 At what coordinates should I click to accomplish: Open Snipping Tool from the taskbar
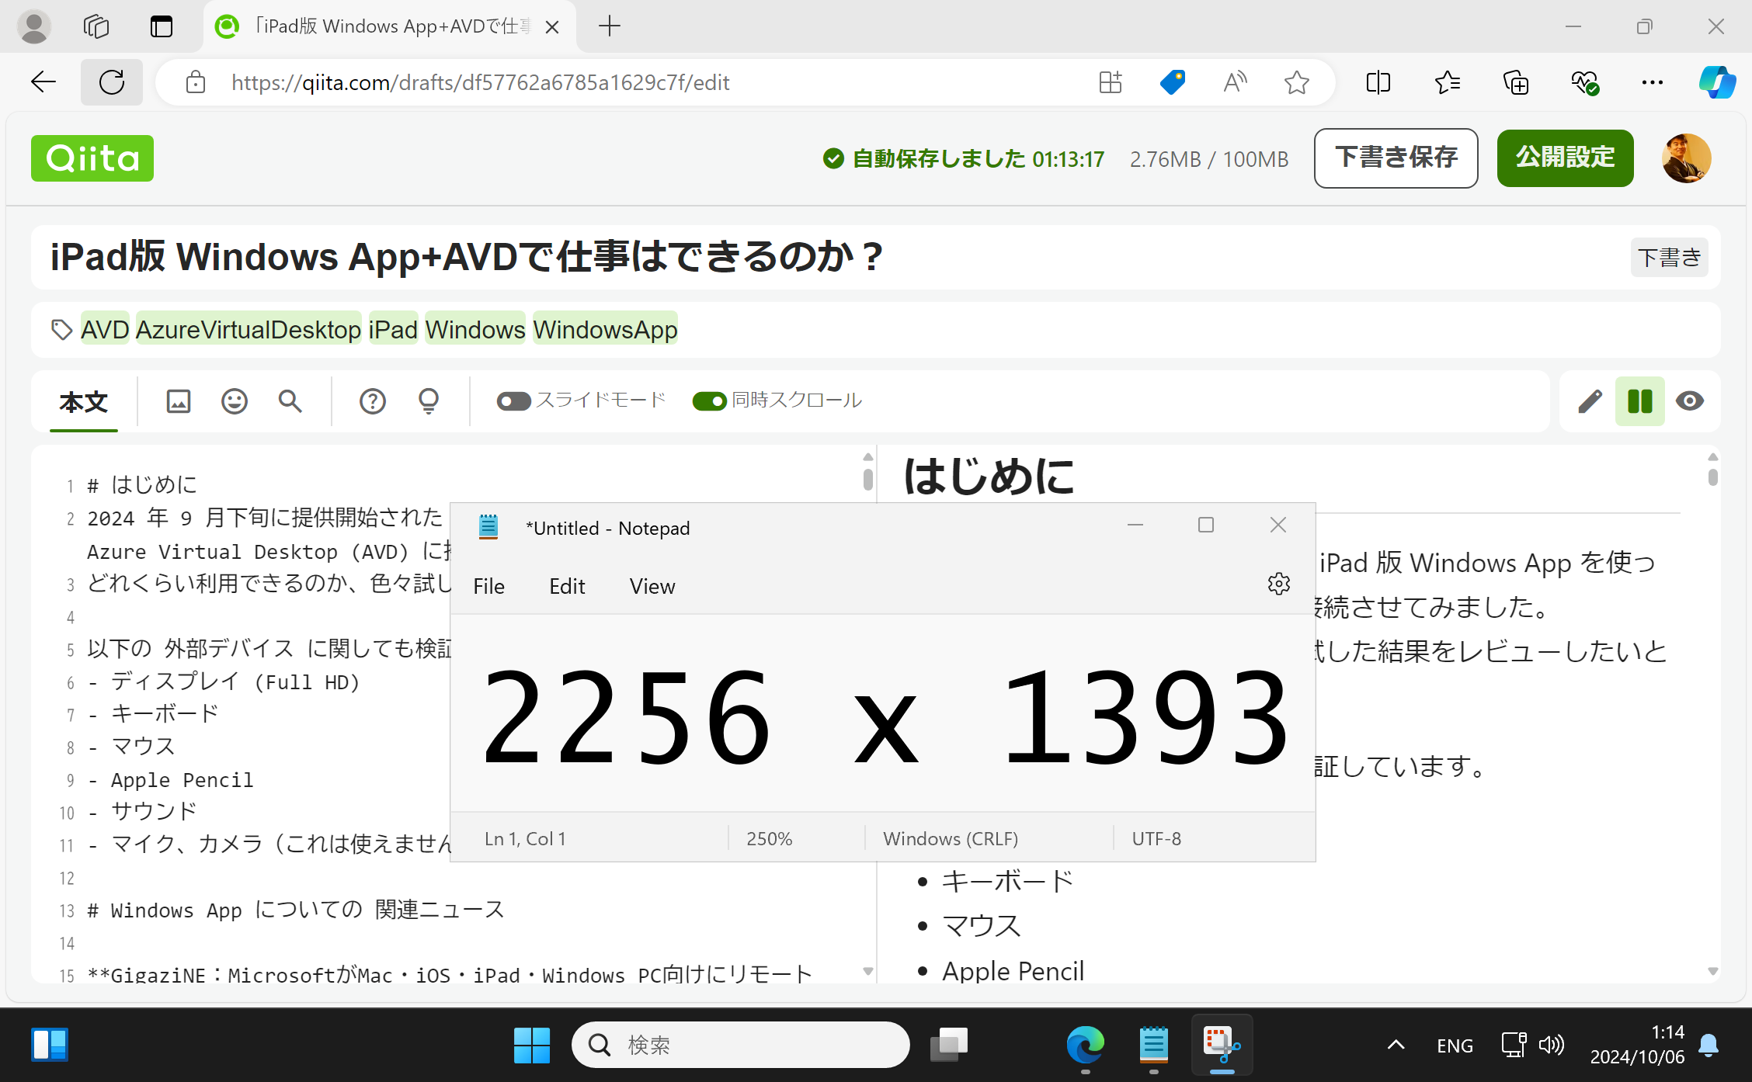[x=1221, y=1045]
